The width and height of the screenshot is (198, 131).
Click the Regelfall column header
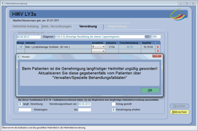[148, 43]
